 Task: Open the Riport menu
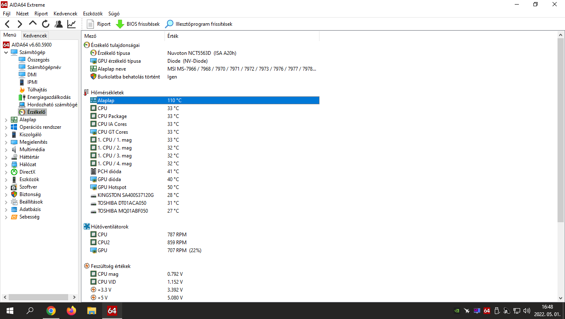[x=41, y=14]
